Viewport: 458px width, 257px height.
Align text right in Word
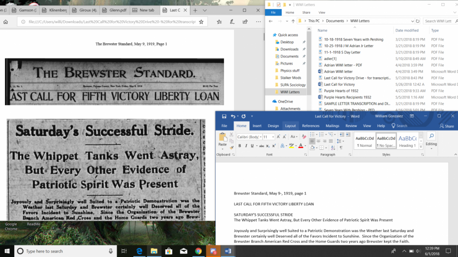[325, 141]
